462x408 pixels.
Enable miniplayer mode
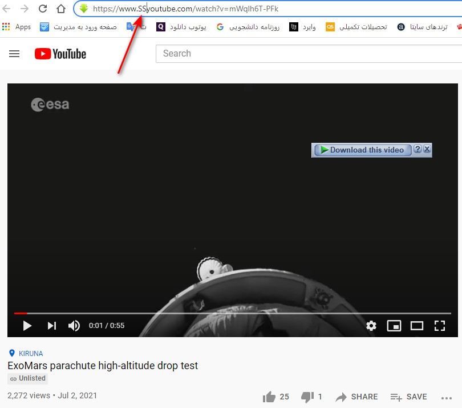click(x=394, y=326)
